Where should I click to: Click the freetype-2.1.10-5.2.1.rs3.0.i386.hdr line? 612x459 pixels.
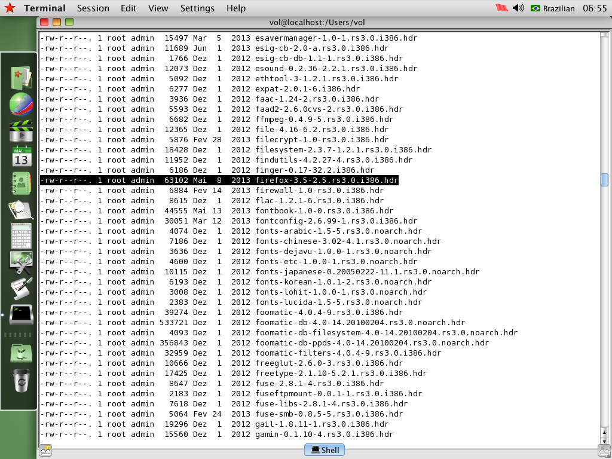tap(234, 373)
